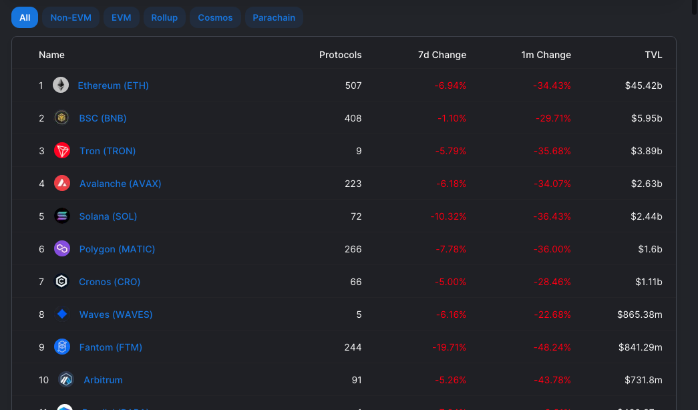698x410 pixels.
Task: Select the All chains filter tab
Action: click(25, 17)
